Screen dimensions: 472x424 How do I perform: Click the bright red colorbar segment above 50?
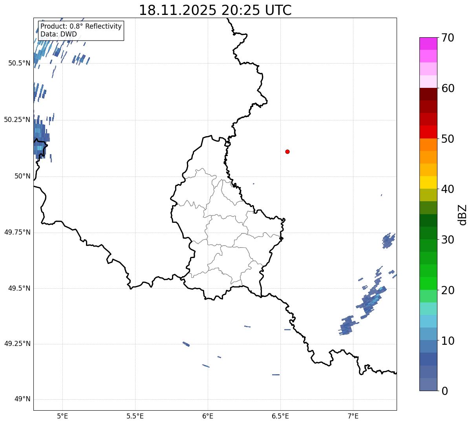click(x=428, y=132)
